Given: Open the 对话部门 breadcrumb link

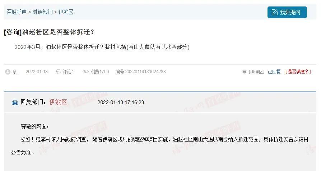Looking at the screenshot, I should [43, 12].
